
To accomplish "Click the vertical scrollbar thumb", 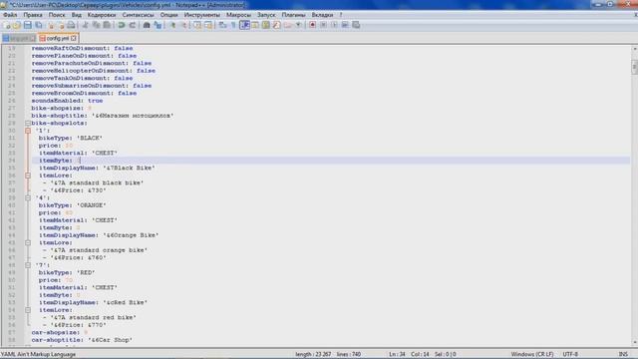I will pos(634,67).
